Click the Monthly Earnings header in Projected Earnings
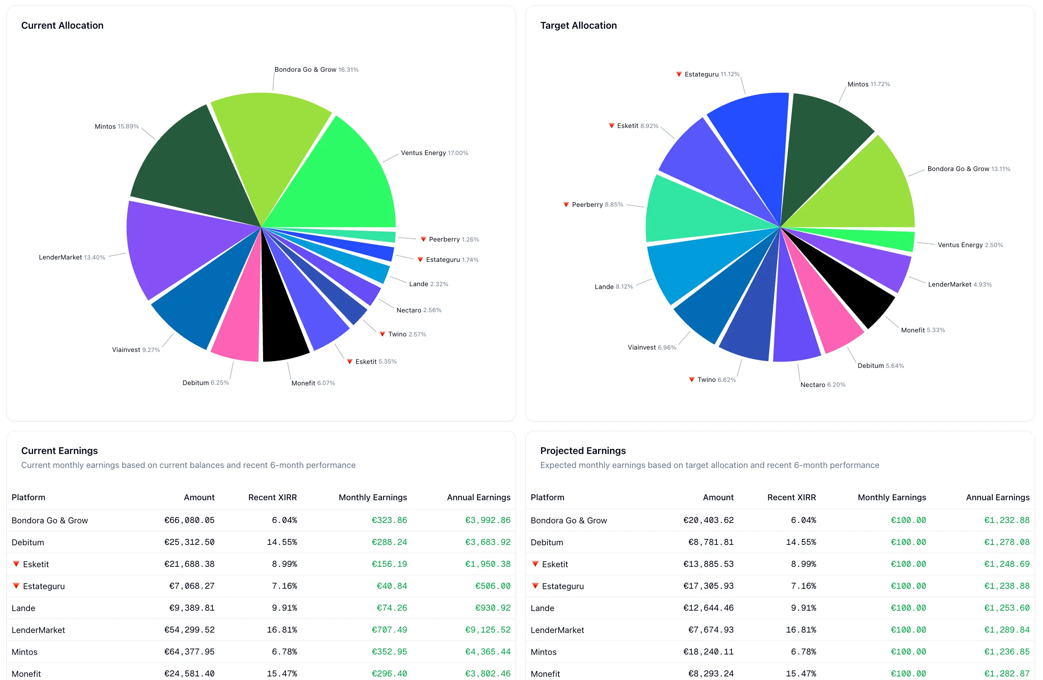 892,497
